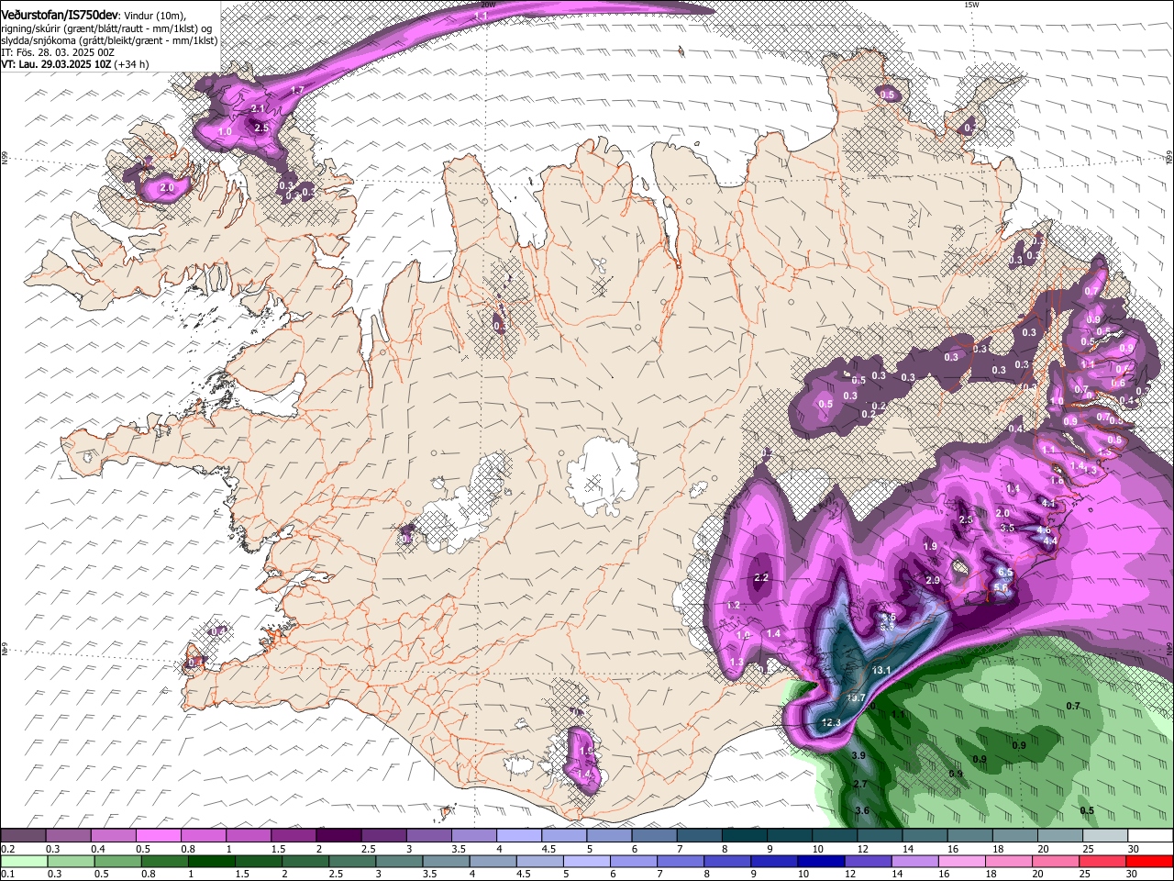The height and width of the screenshot is (881, 1174).
Task: Click the black 3.6 rain value label
Action: (862, 811)
